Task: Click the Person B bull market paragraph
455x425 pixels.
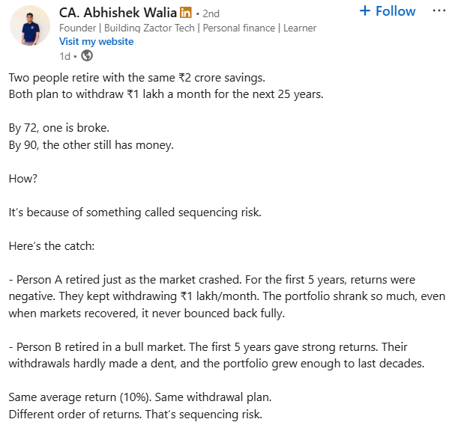Action: pyautogui.click(x=217, y=355)
